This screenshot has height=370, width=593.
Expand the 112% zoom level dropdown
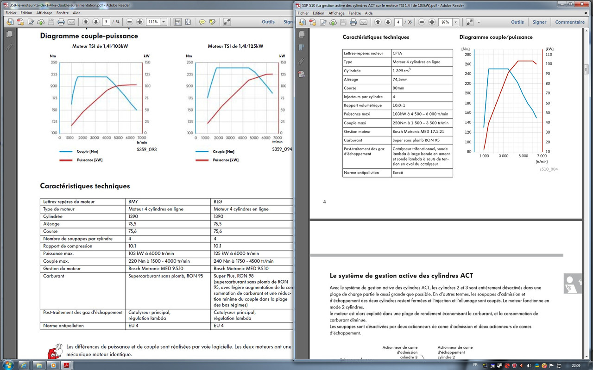click(x=164, y=22)
